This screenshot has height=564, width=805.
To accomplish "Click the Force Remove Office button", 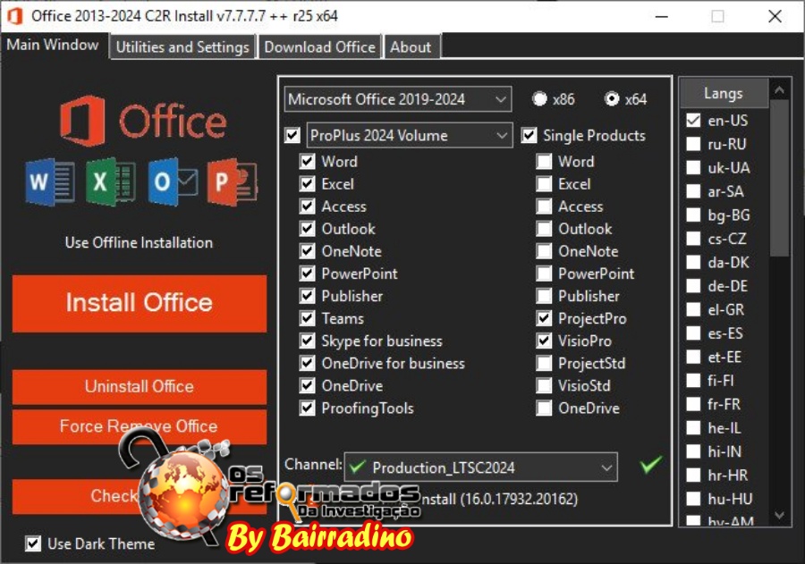I will coord(140,426).
